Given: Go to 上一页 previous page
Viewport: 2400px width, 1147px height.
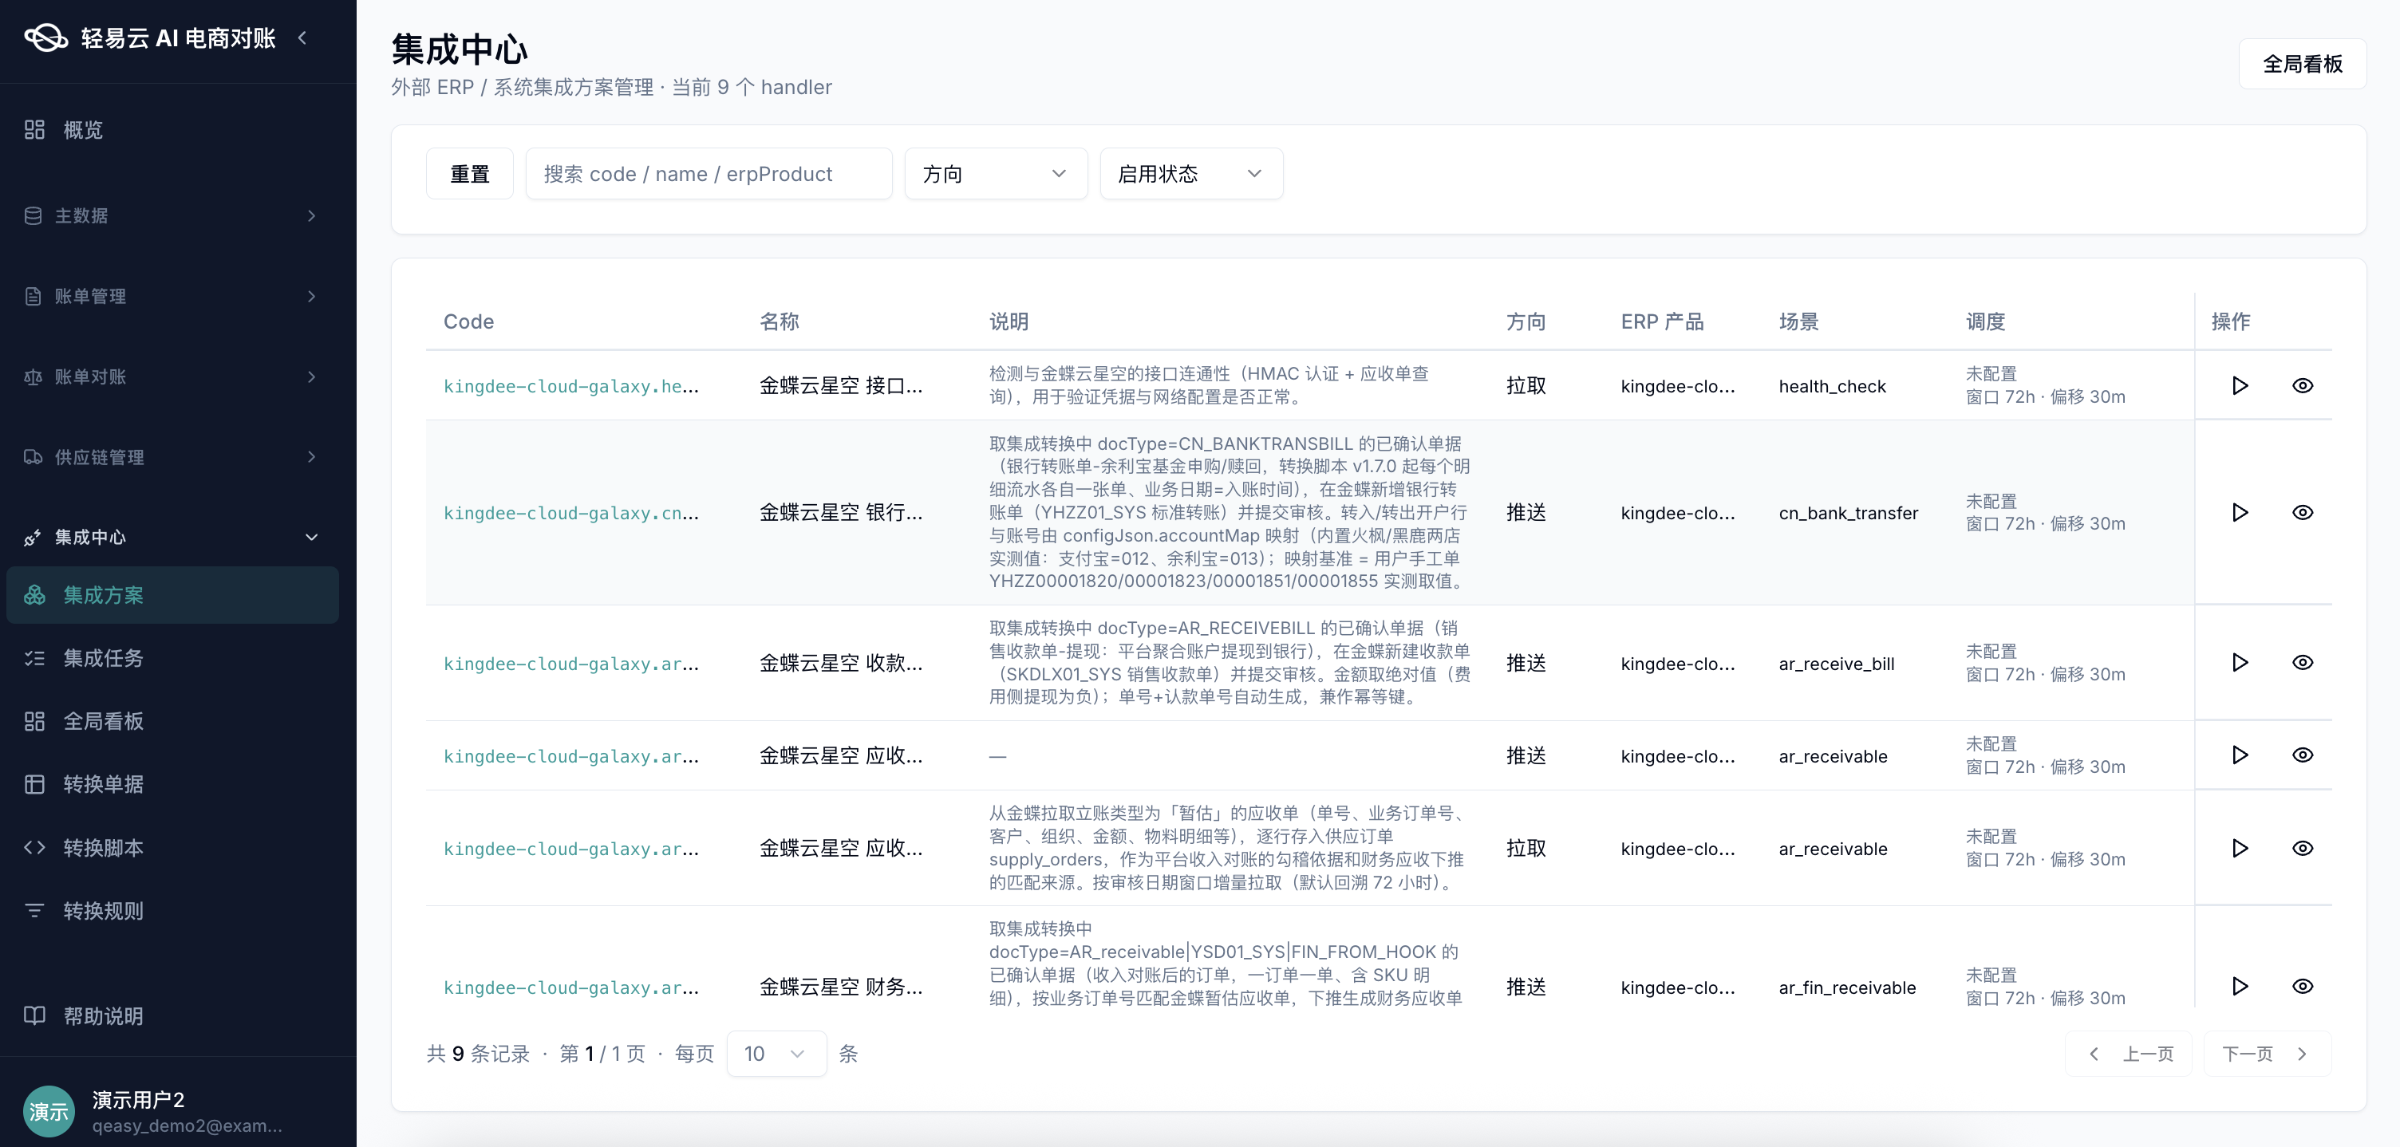Looking at the screenshot, I should click(2129, 1054).
